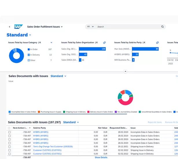Open the Standard page variant dropdown
The height and width of the screenshot is (159, 178).
[30, 35]
